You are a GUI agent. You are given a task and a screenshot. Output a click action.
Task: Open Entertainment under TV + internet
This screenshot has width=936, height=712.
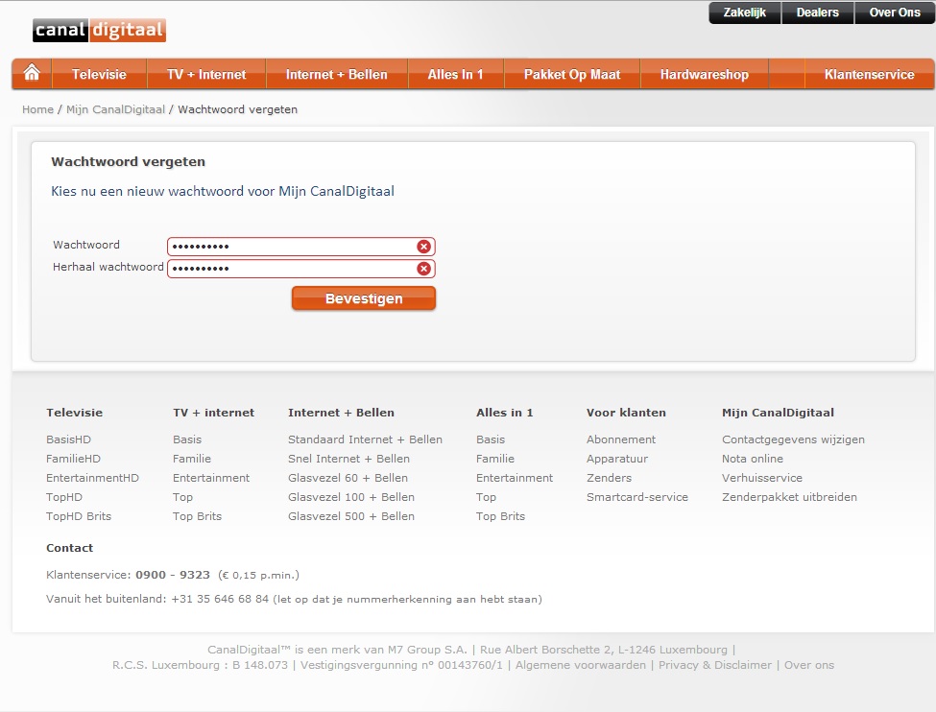211,478
